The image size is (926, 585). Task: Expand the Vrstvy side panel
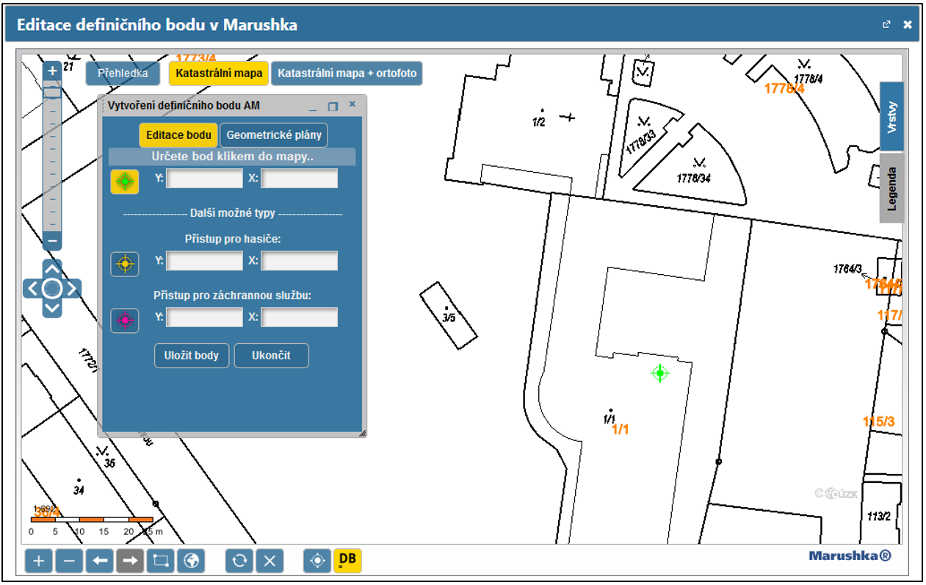[891, 117]
